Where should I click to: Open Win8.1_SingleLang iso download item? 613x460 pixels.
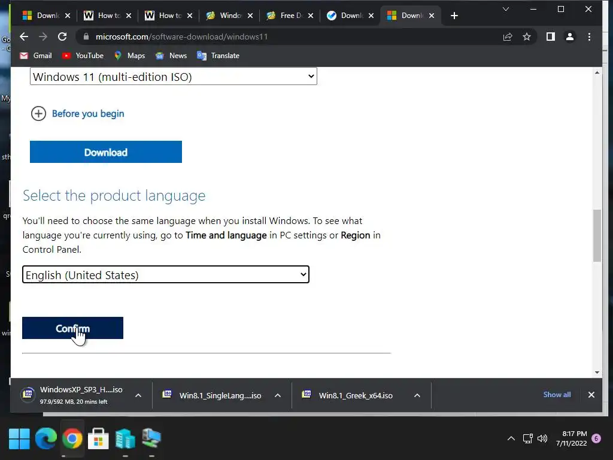tap(213, 395)
